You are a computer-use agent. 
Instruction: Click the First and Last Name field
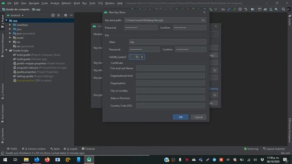coord(170,68)
